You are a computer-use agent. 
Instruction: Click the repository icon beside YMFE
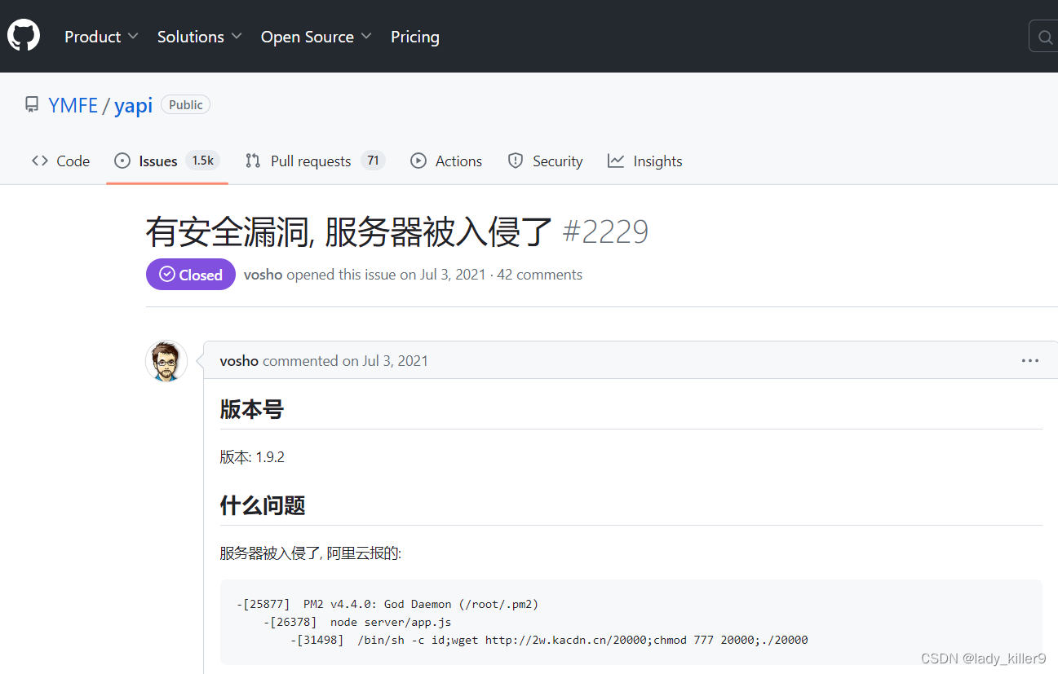[x=32, y=105]
